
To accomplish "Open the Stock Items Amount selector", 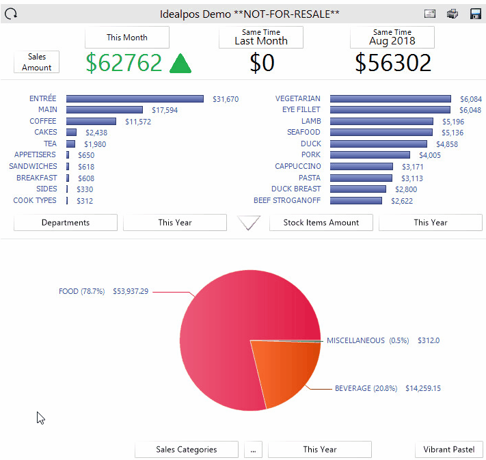I will 321,222.
